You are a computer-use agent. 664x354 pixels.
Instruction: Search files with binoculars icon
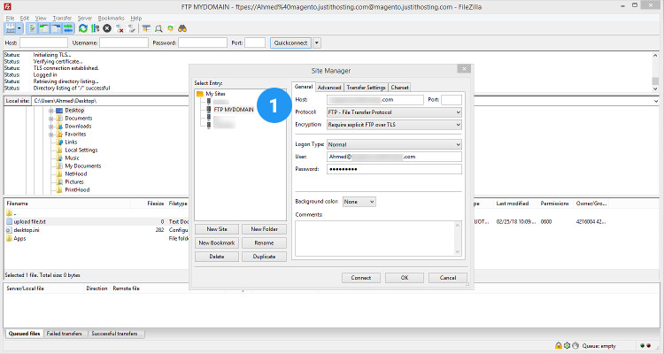tap(182, 28)
